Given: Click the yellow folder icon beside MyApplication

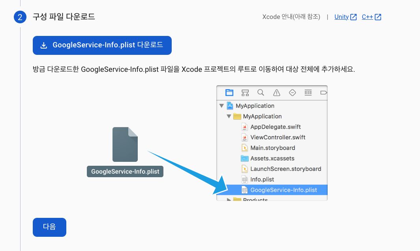Looking at the screenshot, I should tap(237, 116).
